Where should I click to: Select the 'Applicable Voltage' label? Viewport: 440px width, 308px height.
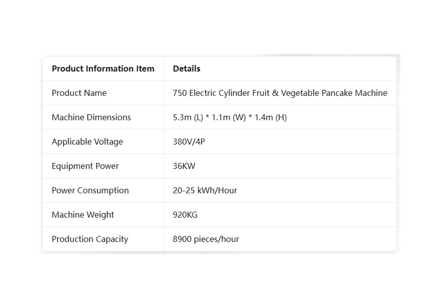click(x=87, y=142)
